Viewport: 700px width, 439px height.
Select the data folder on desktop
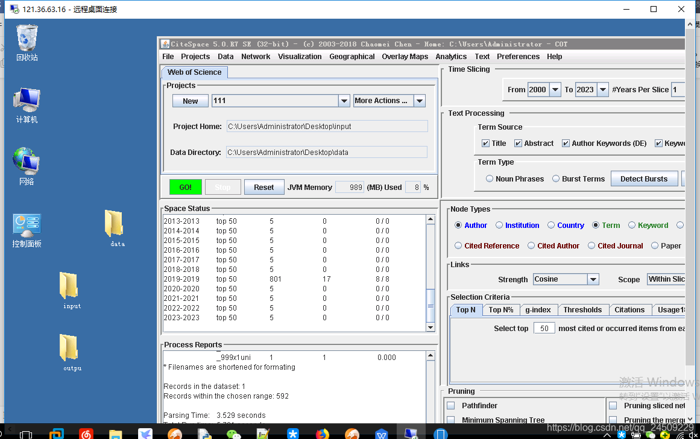click(x=115, y=228)
